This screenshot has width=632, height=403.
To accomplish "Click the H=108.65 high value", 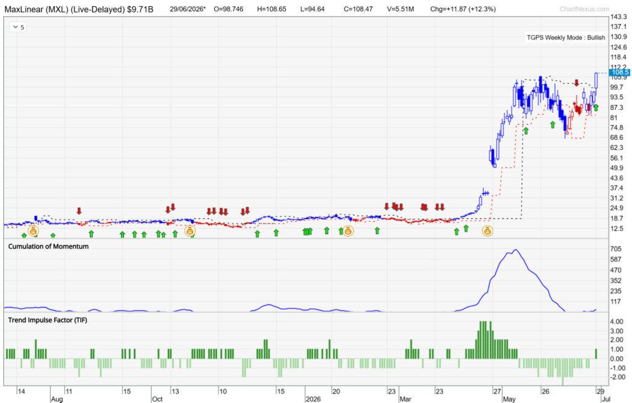I will pyautogui.click(x=272, y=9).
